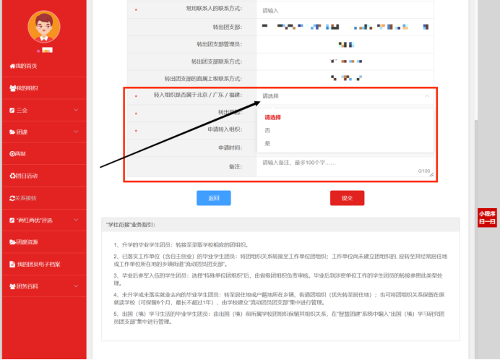Click the 团课资源 folder icon
500x360 pixels.
click(12, 242)
